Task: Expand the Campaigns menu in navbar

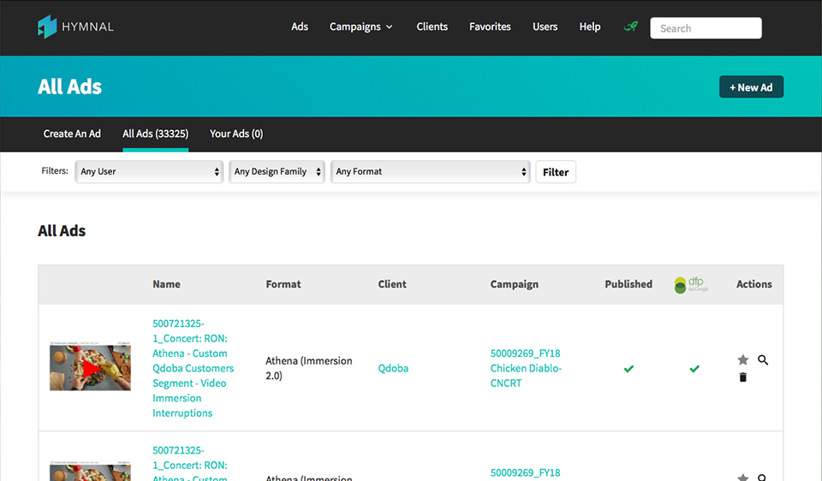Action: (360, 27)
